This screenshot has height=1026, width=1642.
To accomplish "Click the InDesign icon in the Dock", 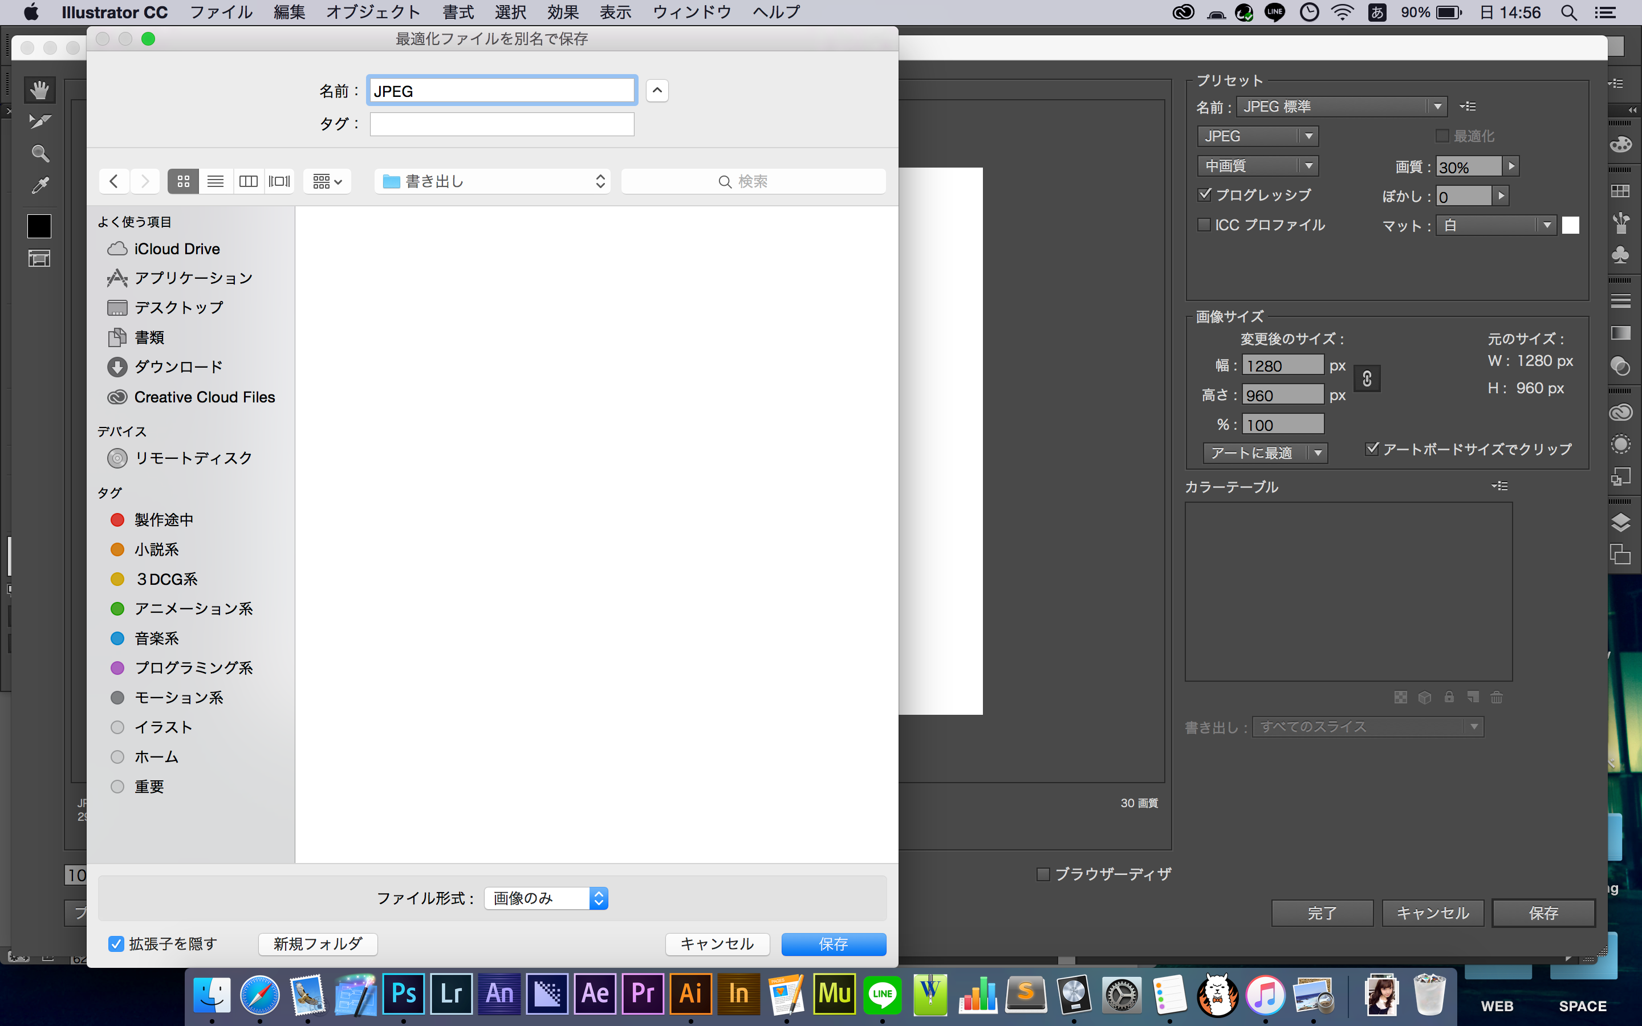I will click(735, 993).
